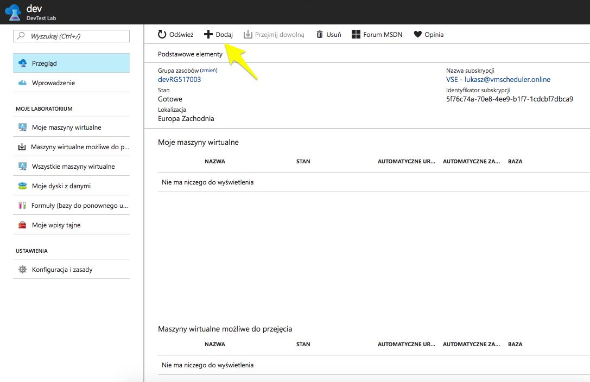This screenshot has height=382, width=590.
Task: Click the Moje wpisy tajne toolbox icon
Action: [23, 225]
